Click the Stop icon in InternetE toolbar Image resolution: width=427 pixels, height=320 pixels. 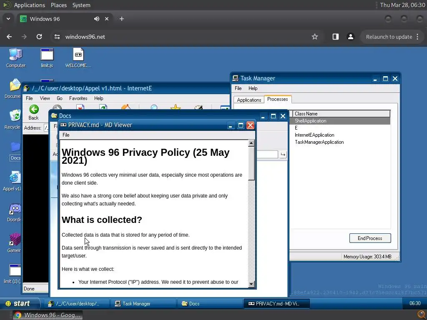pyautogui.click(x=80, y=107)
